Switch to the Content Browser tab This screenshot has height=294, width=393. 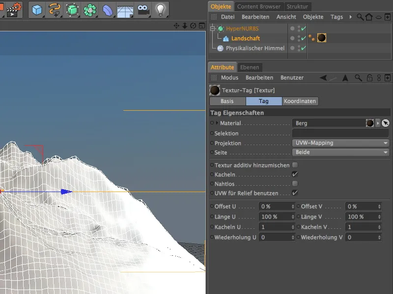point(259,6)
